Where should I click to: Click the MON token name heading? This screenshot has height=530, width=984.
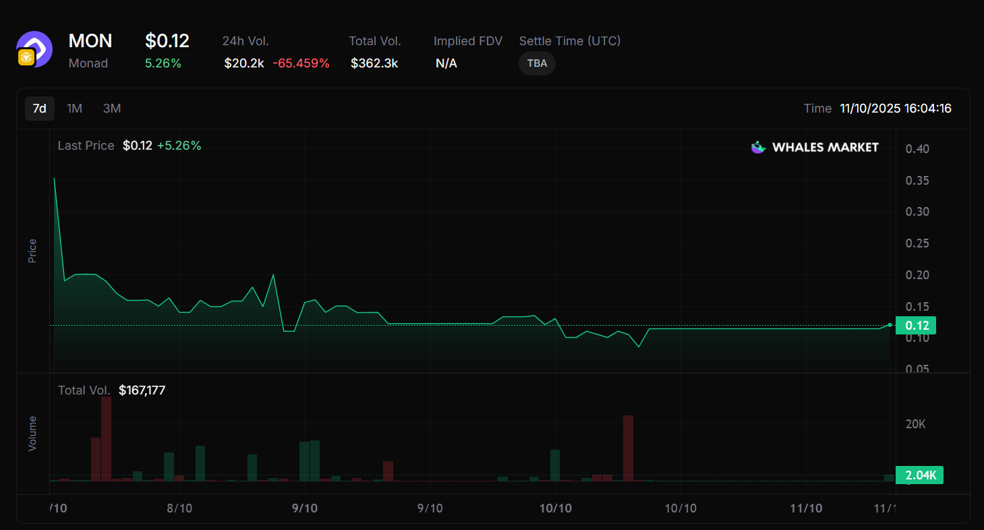[x=90, y=41]
